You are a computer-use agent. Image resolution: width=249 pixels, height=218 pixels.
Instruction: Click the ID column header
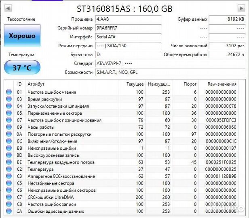pyautogui.click(x=19, y=84)
